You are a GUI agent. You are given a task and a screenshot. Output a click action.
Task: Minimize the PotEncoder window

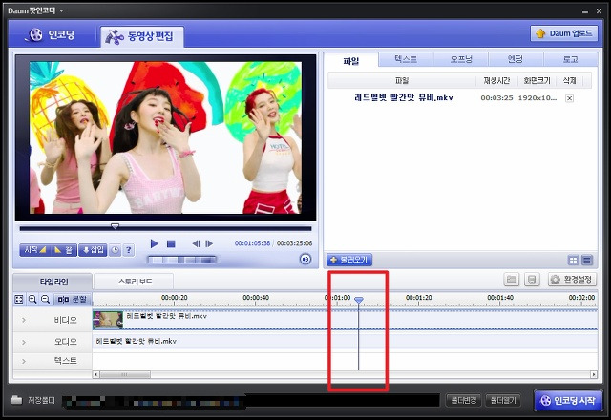[x=585, y=11]
